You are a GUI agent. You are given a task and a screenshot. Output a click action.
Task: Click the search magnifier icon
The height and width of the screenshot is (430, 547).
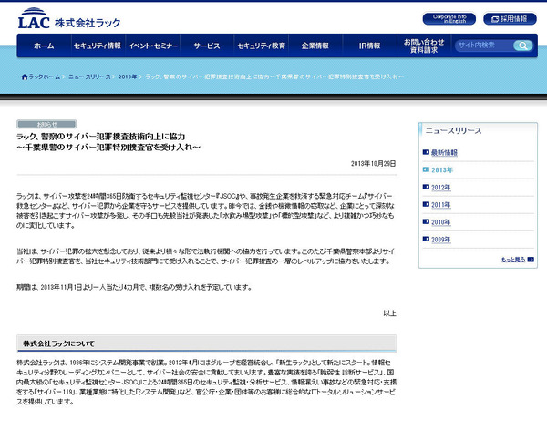[524, 46]
